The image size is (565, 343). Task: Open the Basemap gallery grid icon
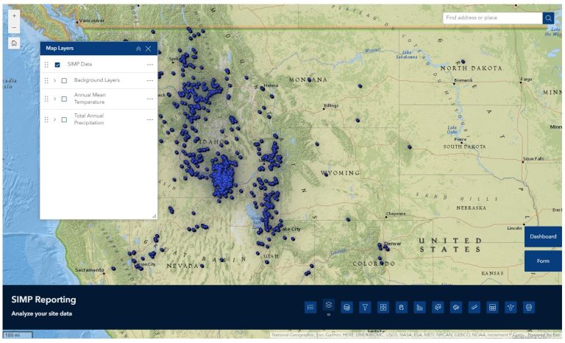[383, 308]
